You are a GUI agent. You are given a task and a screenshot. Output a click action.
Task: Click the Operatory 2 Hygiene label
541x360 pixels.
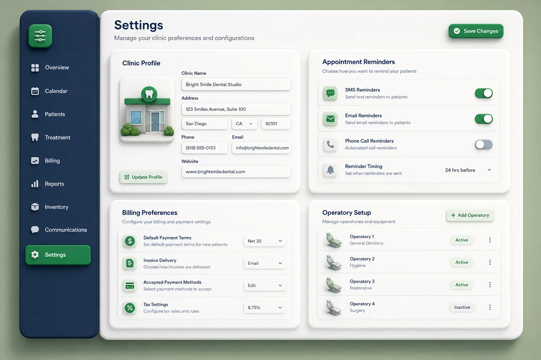pos(357,265)
